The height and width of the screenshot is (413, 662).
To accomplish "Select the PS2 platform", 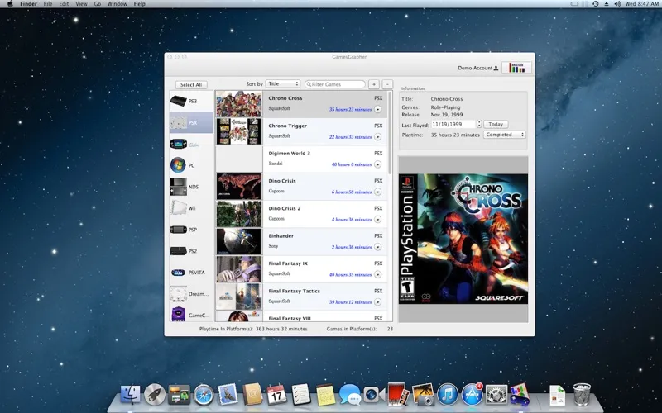I will pyautogui.click(x=192, y=251).
